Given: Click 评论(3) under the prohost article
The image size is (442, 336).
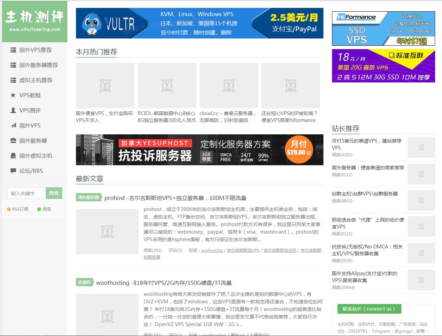Looking at the screenshot, I should pyautogui.click(x=175, y=250).
